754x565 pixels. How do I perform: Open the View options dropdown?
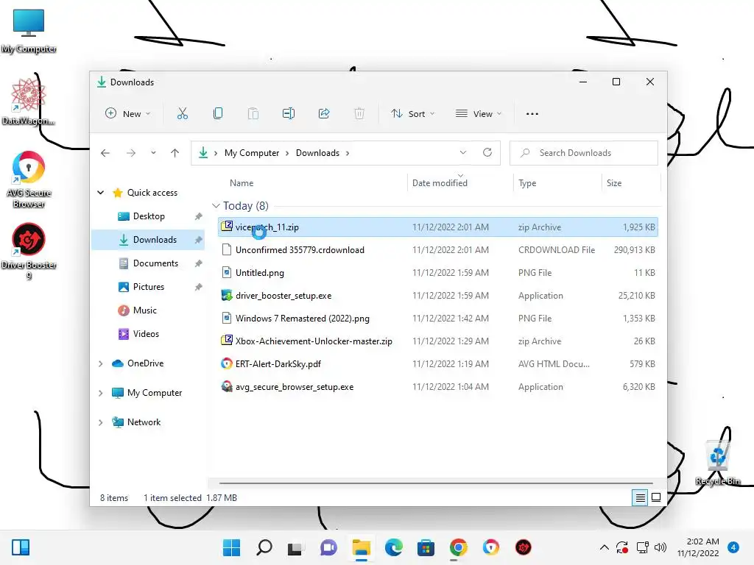click(479, 114)
